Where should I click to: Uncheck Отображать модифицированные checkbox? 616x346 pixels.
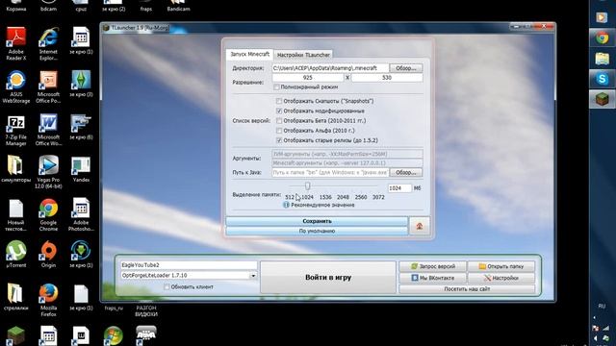279,111
